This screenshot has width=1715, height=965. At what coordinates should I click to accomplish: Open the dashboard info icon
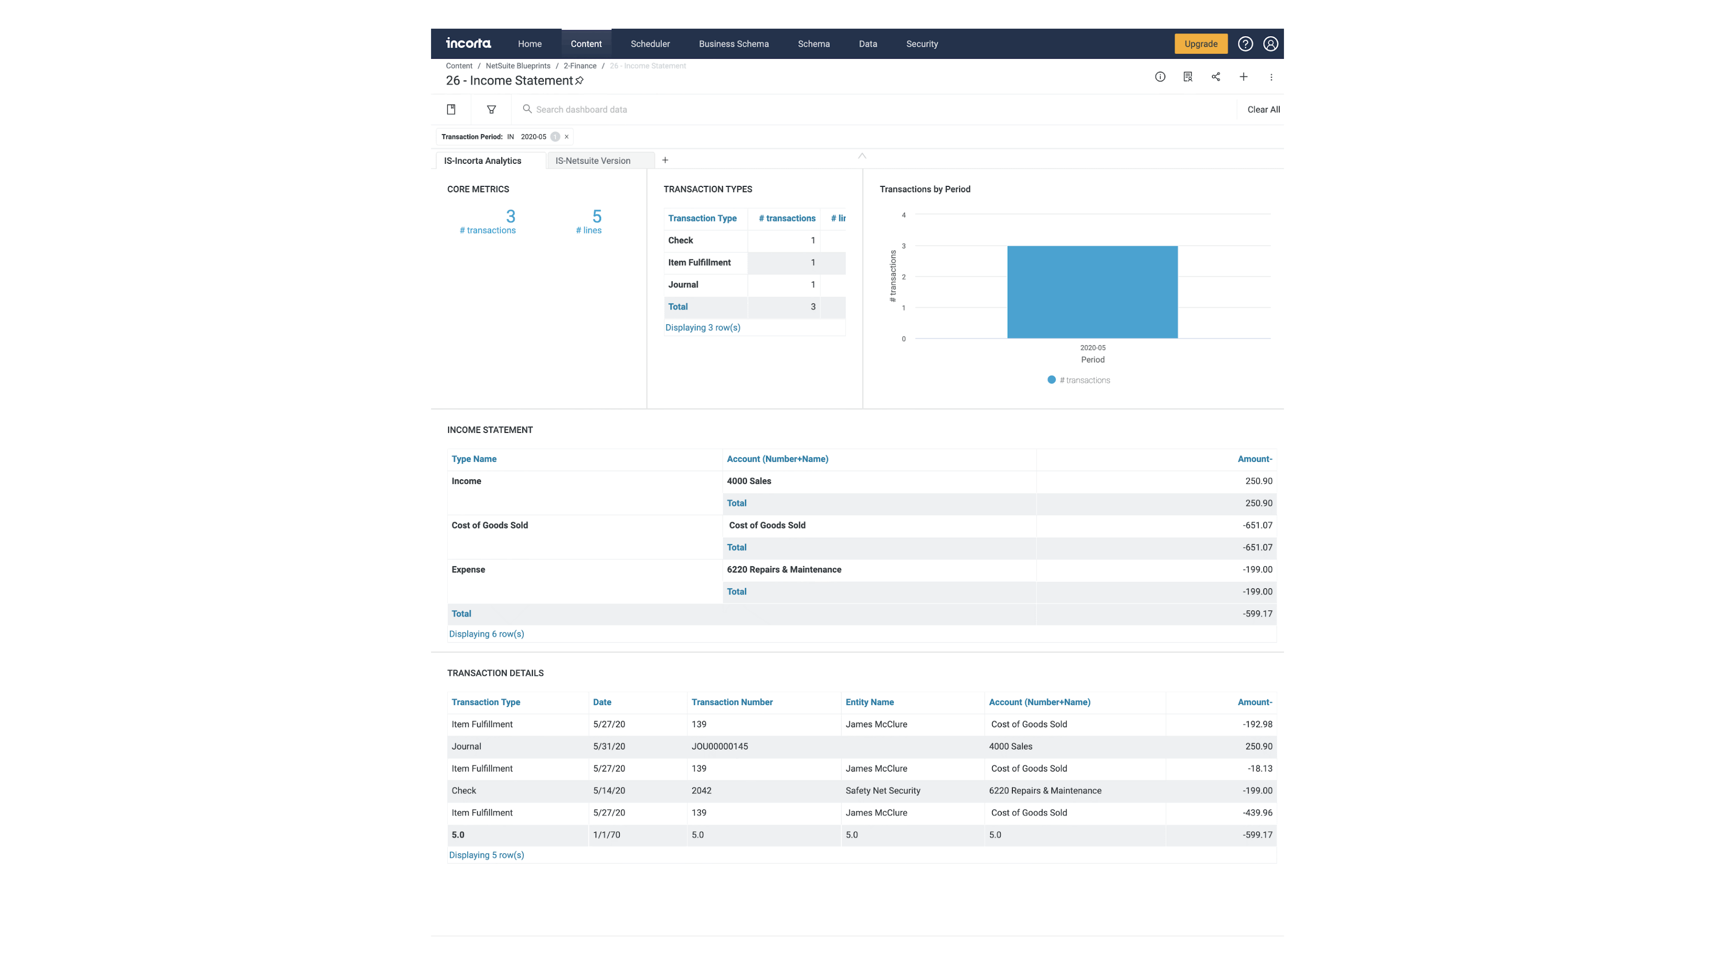pyautogui.click(x=1160, y=77)
